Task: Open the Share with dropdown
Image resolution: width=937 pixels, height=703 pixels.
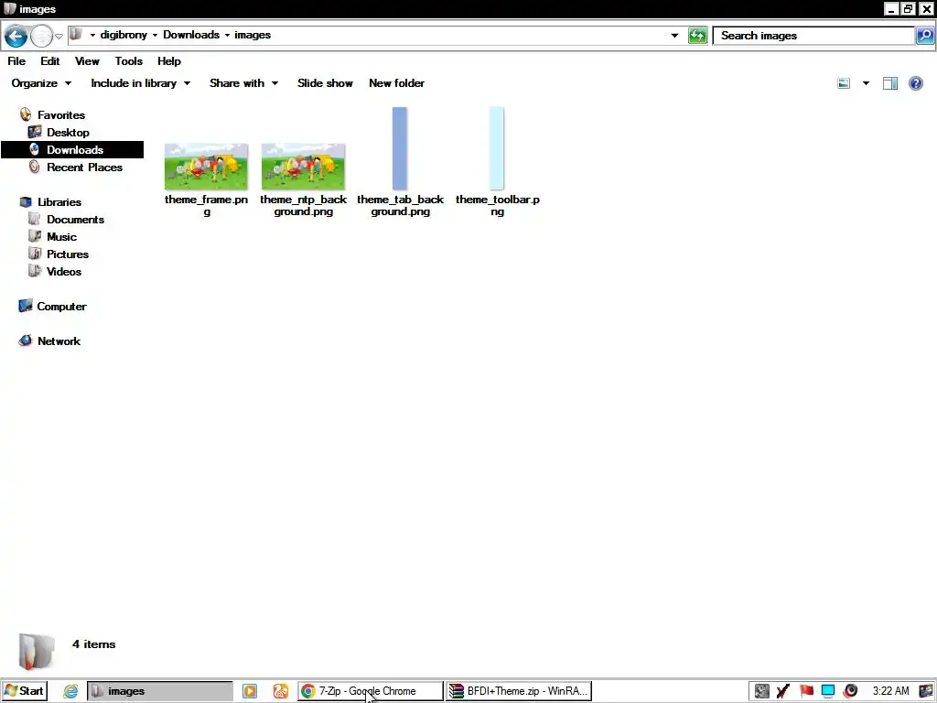Action: (x=243, y=83)
